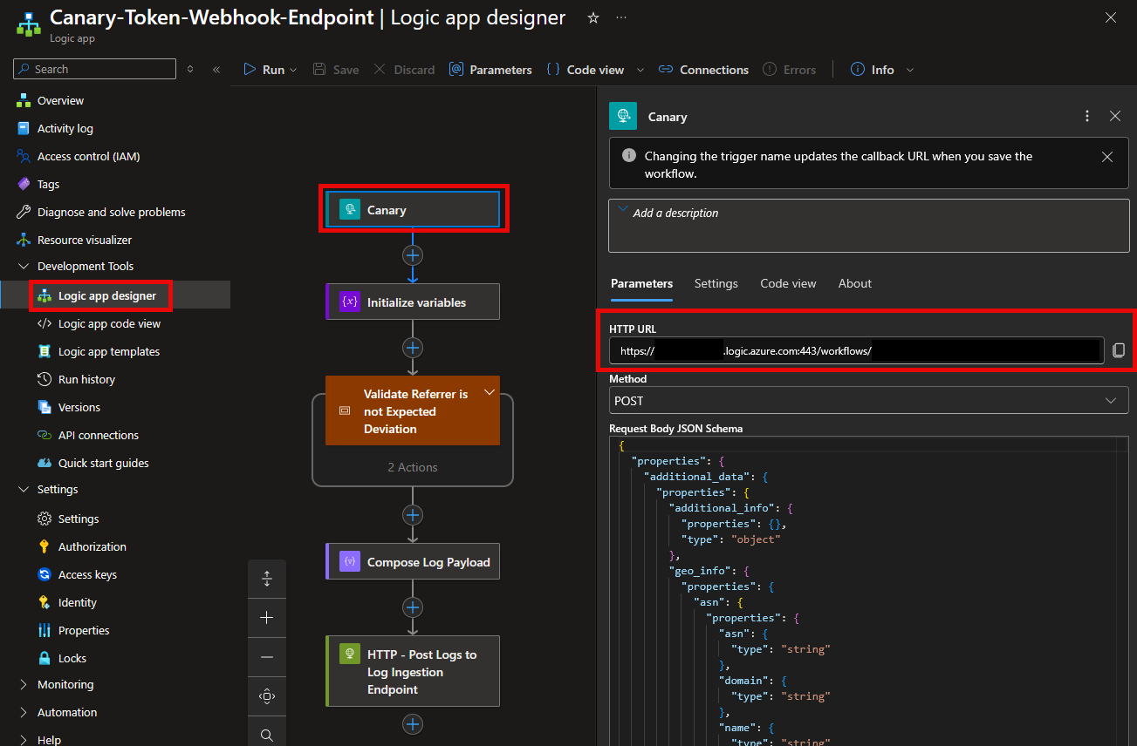The width and height of the screenshot is (1137, 746).
Task: Zoom in on the designer canvas
Action: 267,618
